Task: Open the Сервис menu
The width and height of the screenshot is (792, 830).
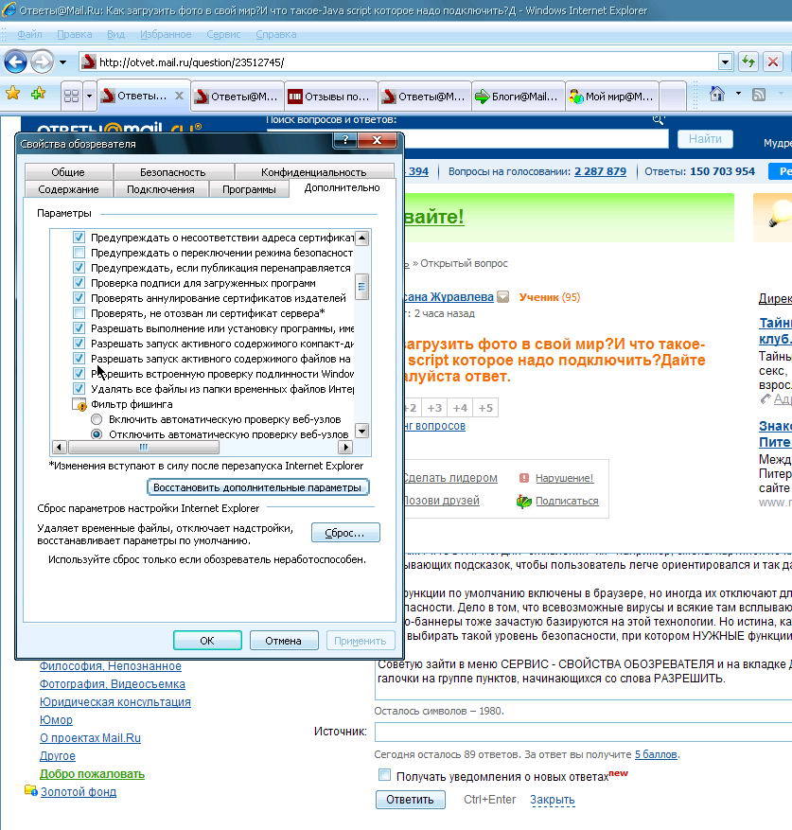Action: 223,34
